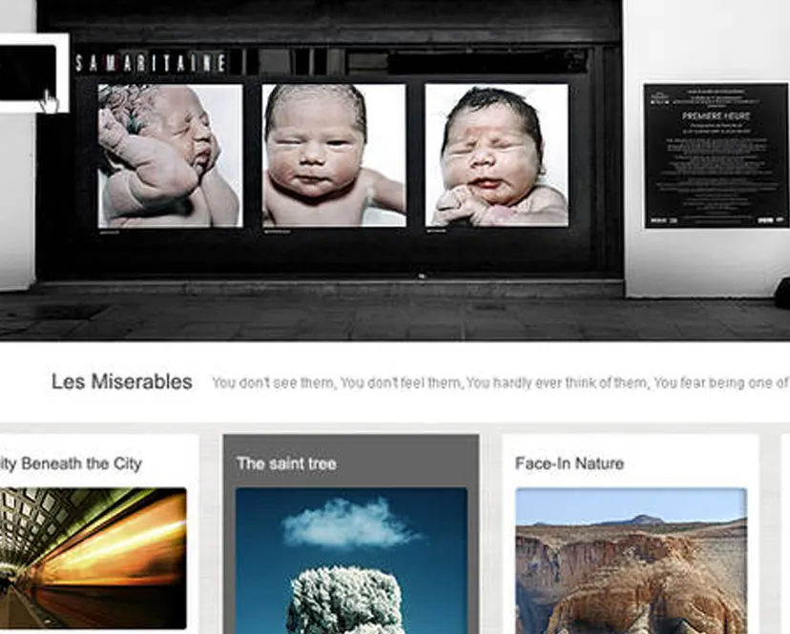
Task: Open the Face-In Nature title
Action: click(569, 463)
